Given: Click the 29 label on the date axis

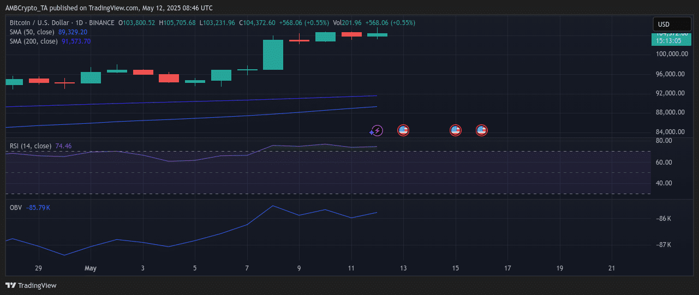Looking at the screenshot, I should click(x=38, y=268).
